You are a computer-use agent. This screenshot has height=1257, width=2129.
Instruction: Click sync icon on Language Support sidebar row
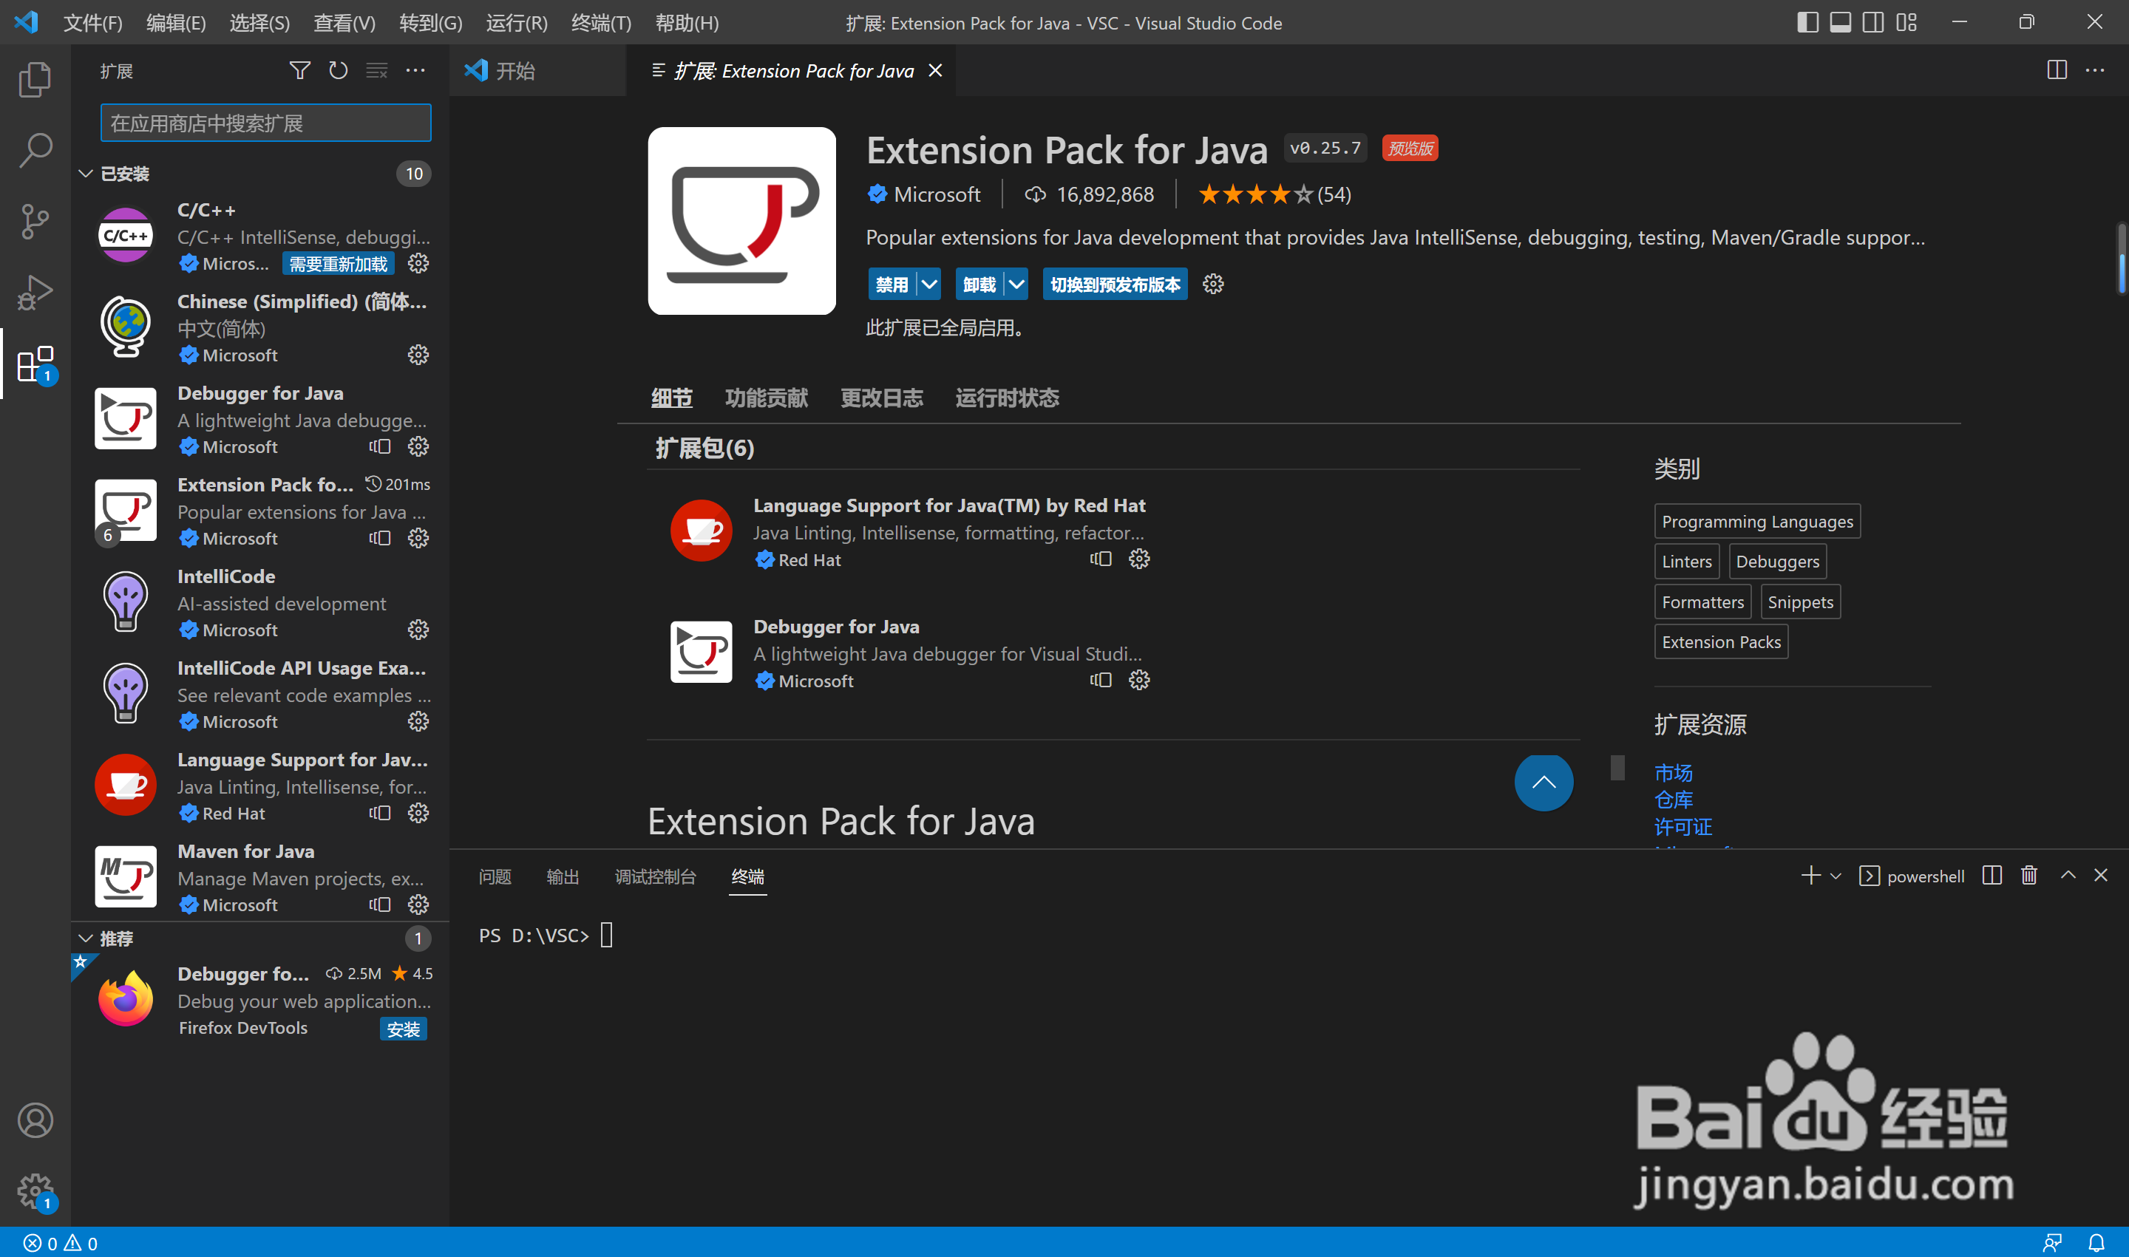coord(379,813)
